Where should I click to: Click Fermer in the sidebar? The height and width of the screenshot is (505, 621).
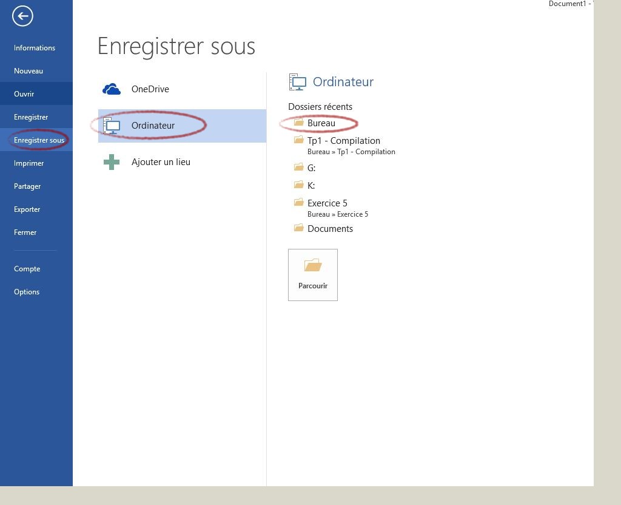coord(25,232)
